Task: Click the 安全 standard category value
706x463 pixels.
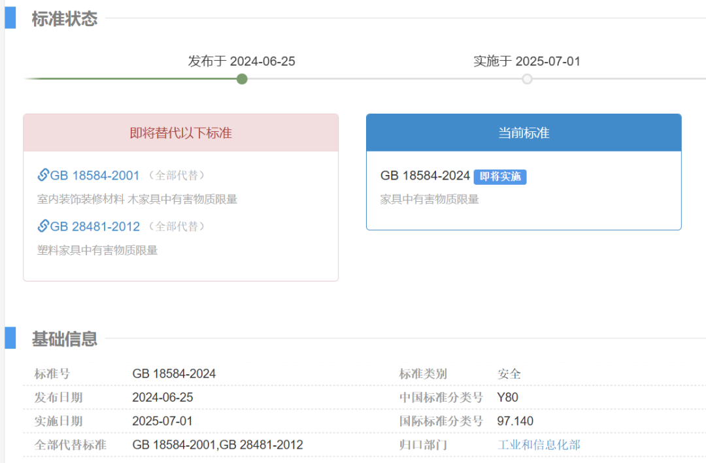Action: (x=509, y=374)
